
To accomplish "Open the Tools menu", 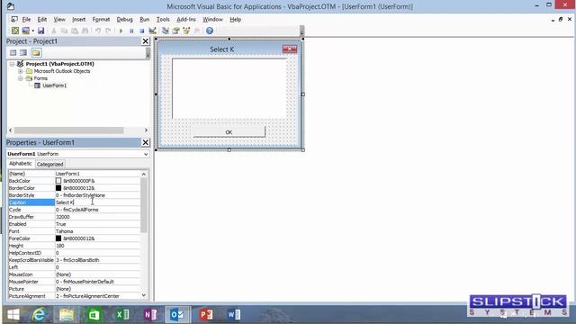I will coord(163,20).
